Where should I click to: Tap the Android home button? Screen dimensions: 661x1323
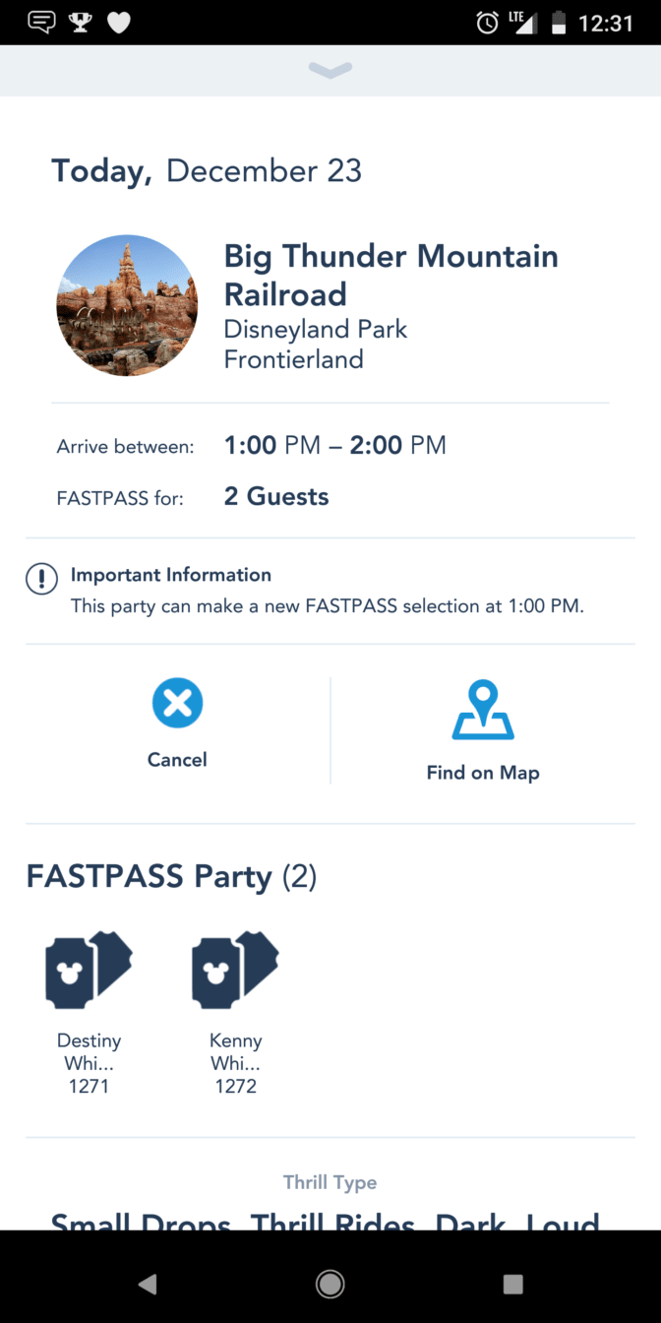tap(330, 1284)
